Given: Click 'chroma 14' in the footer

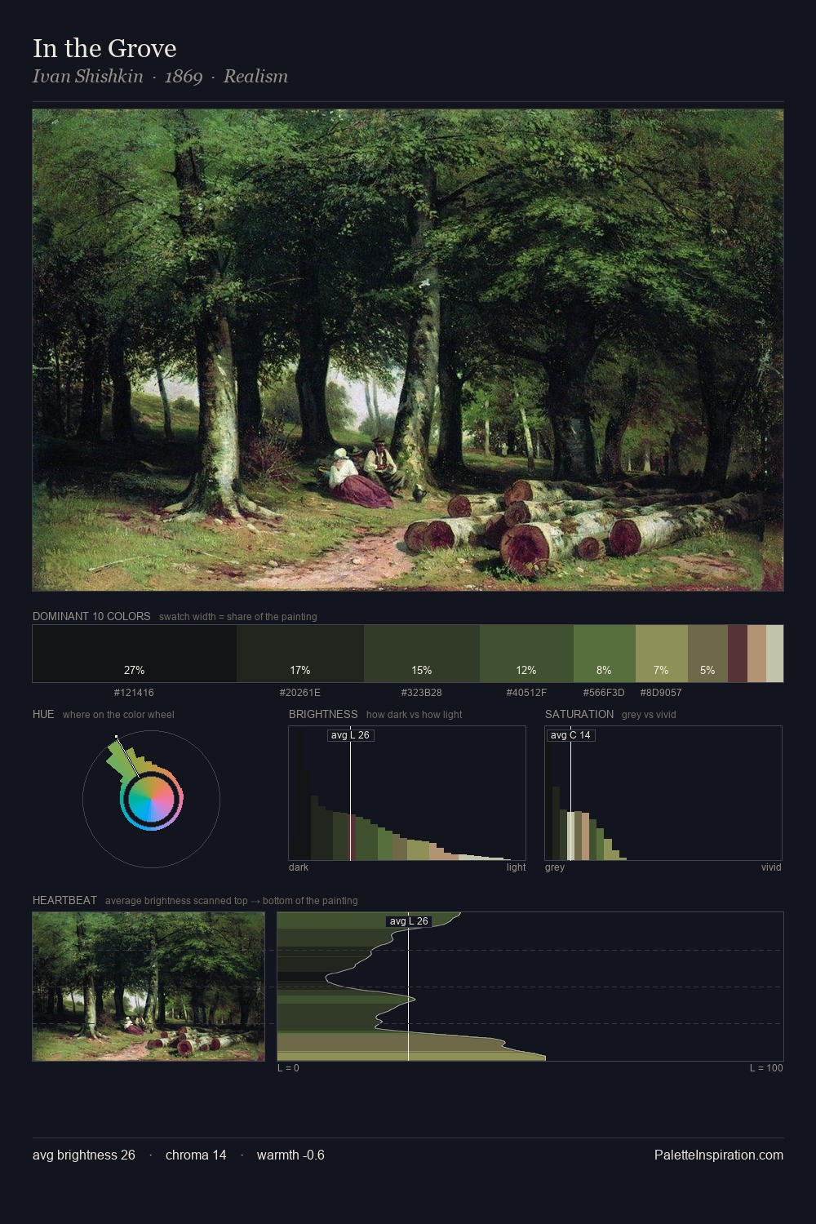Looking at the screenshot, I should point(196,1155).
